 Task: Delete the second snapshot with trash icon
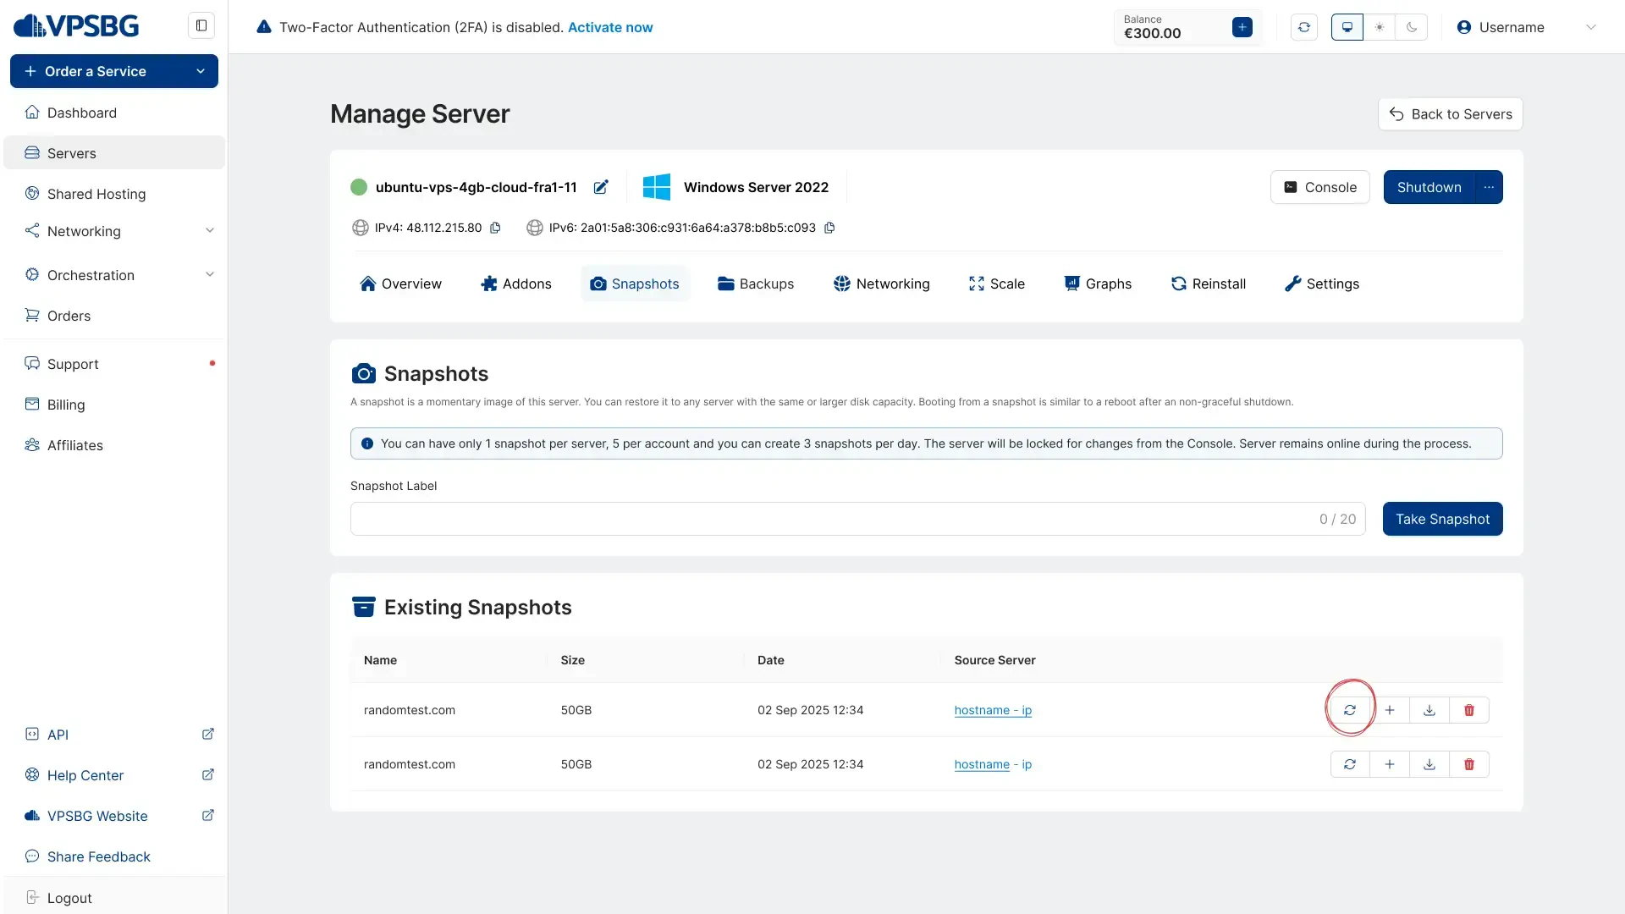[1469, 764]
